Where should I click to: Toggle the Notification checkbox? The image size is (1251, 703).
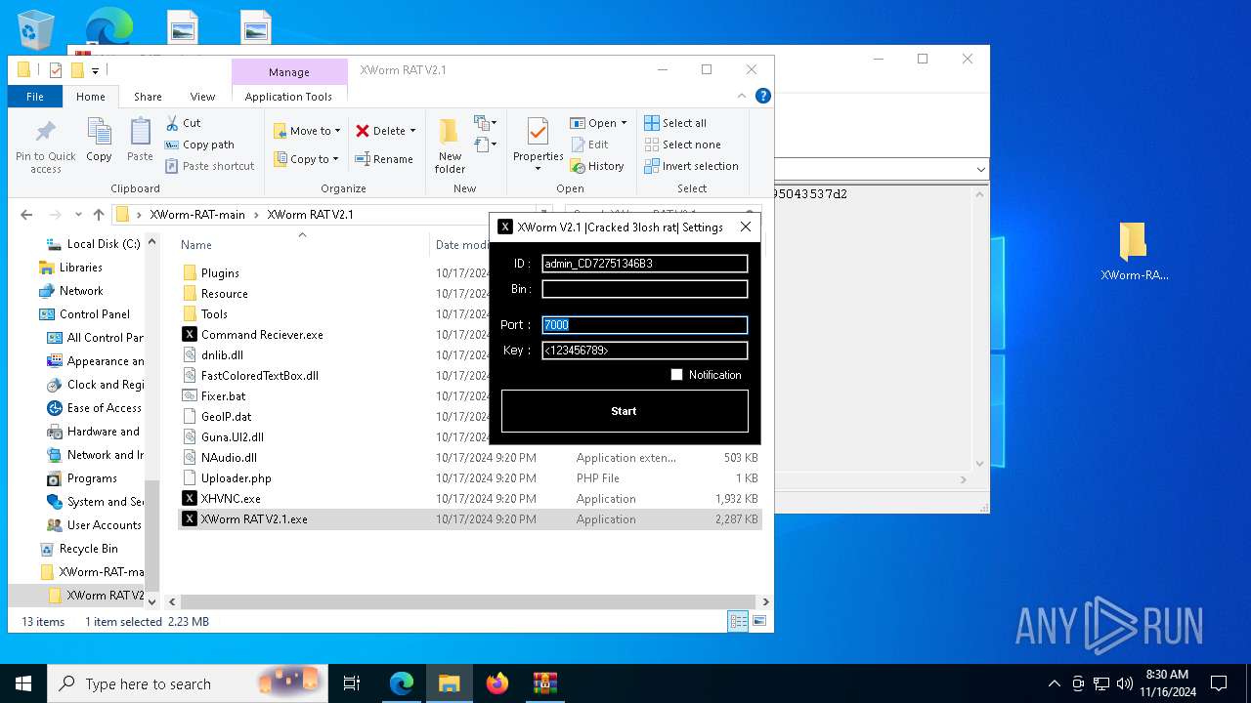click(x=676, y=375)
